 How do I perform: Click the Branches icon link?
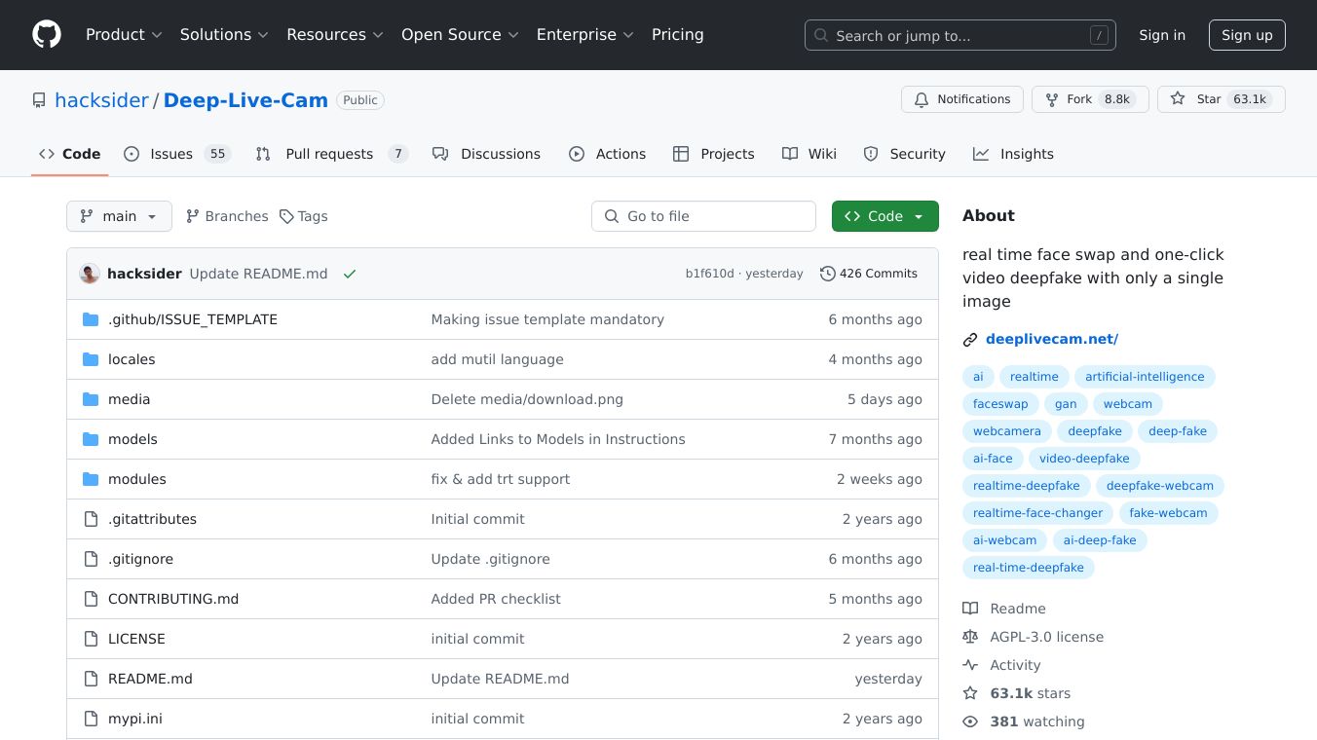click(193, 216)
